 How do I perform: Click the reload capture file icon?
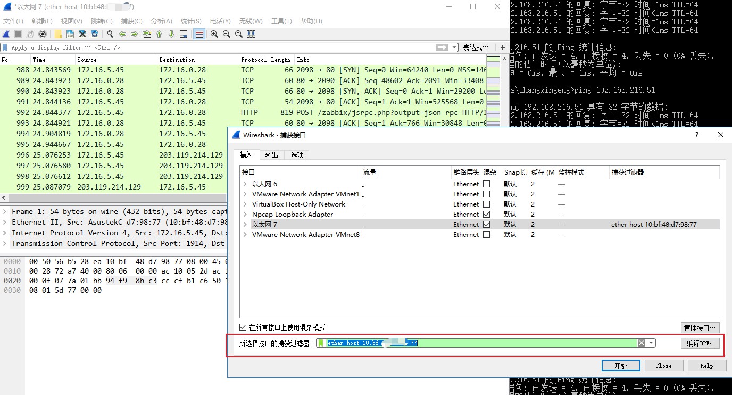(x=95, y=34)
